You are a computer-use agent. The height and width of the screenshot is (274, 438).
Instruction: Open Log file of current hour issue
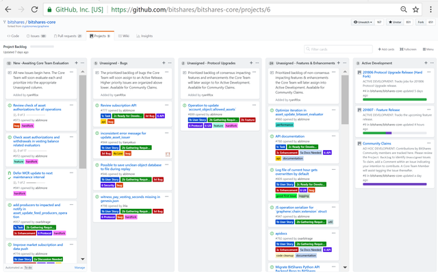pyautogui.click(x=296, y=172)
